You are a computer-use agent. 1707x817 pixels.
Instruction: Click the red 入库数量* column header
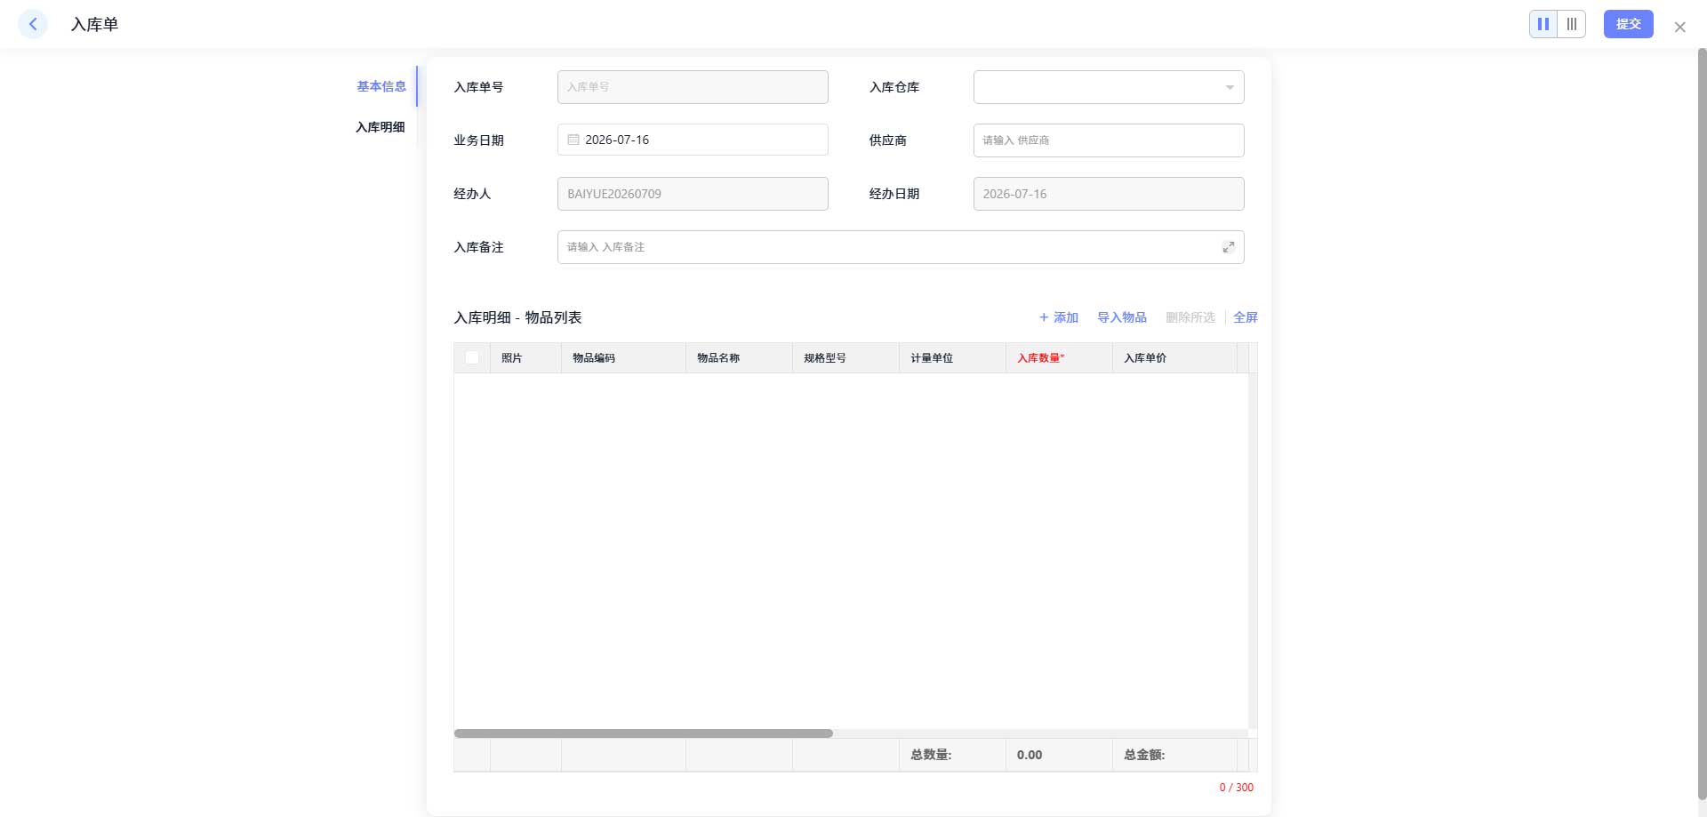pyautogui.click(x=1059, y=357)
